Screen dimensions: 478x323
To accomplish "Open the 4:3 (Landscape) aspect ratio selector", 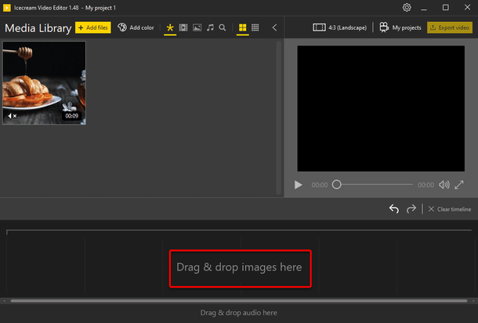I will point(341,27).
